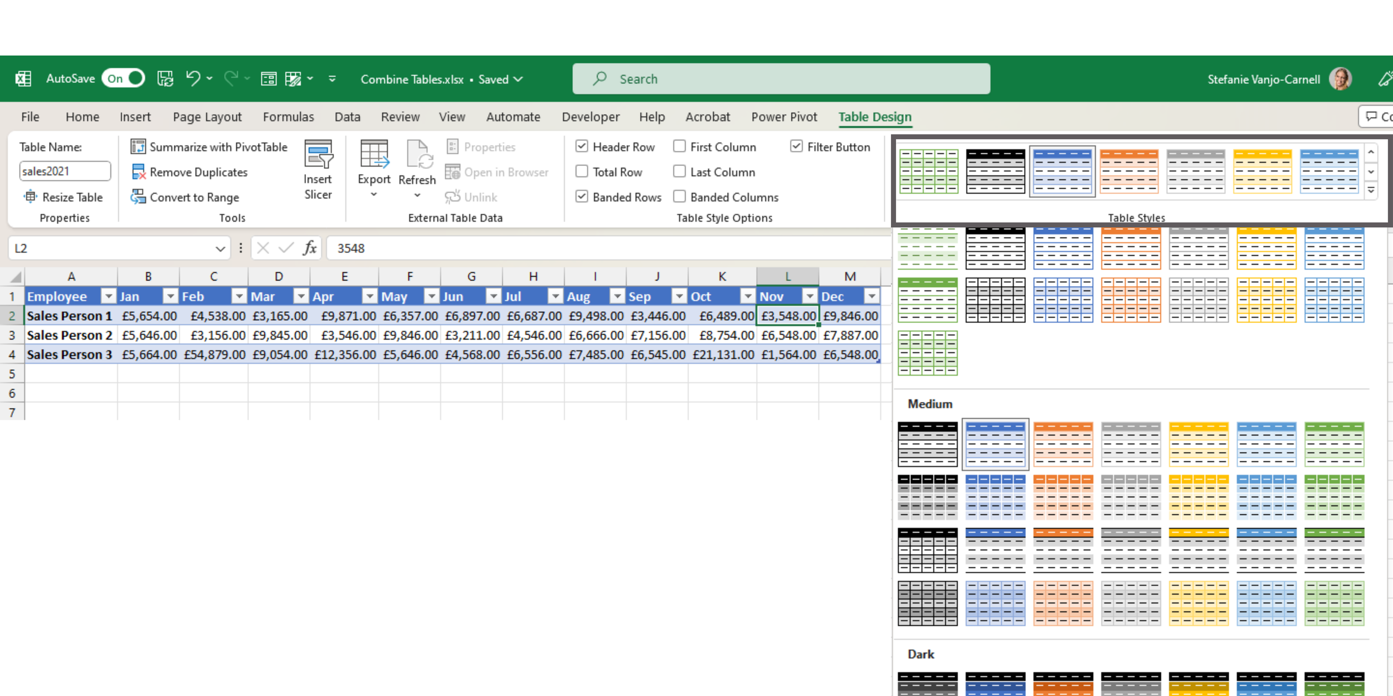Click the Table Name input field
Viewport: 1393px width, 696px height.
coord(65,171)
